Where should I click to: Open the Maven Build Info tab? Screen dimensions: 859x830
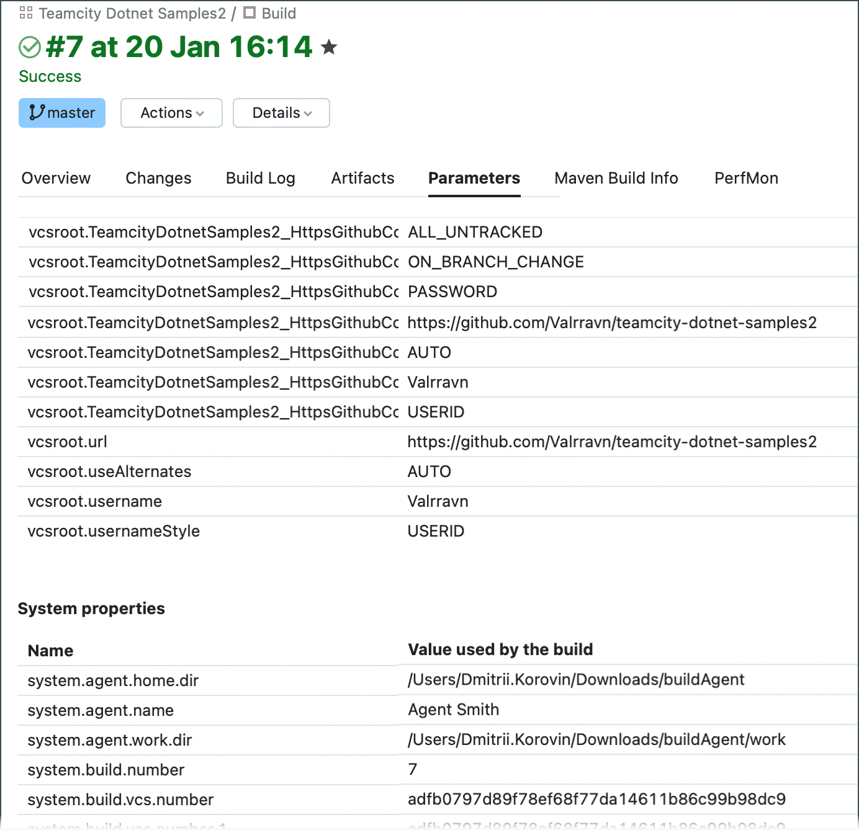click(616, 178)
